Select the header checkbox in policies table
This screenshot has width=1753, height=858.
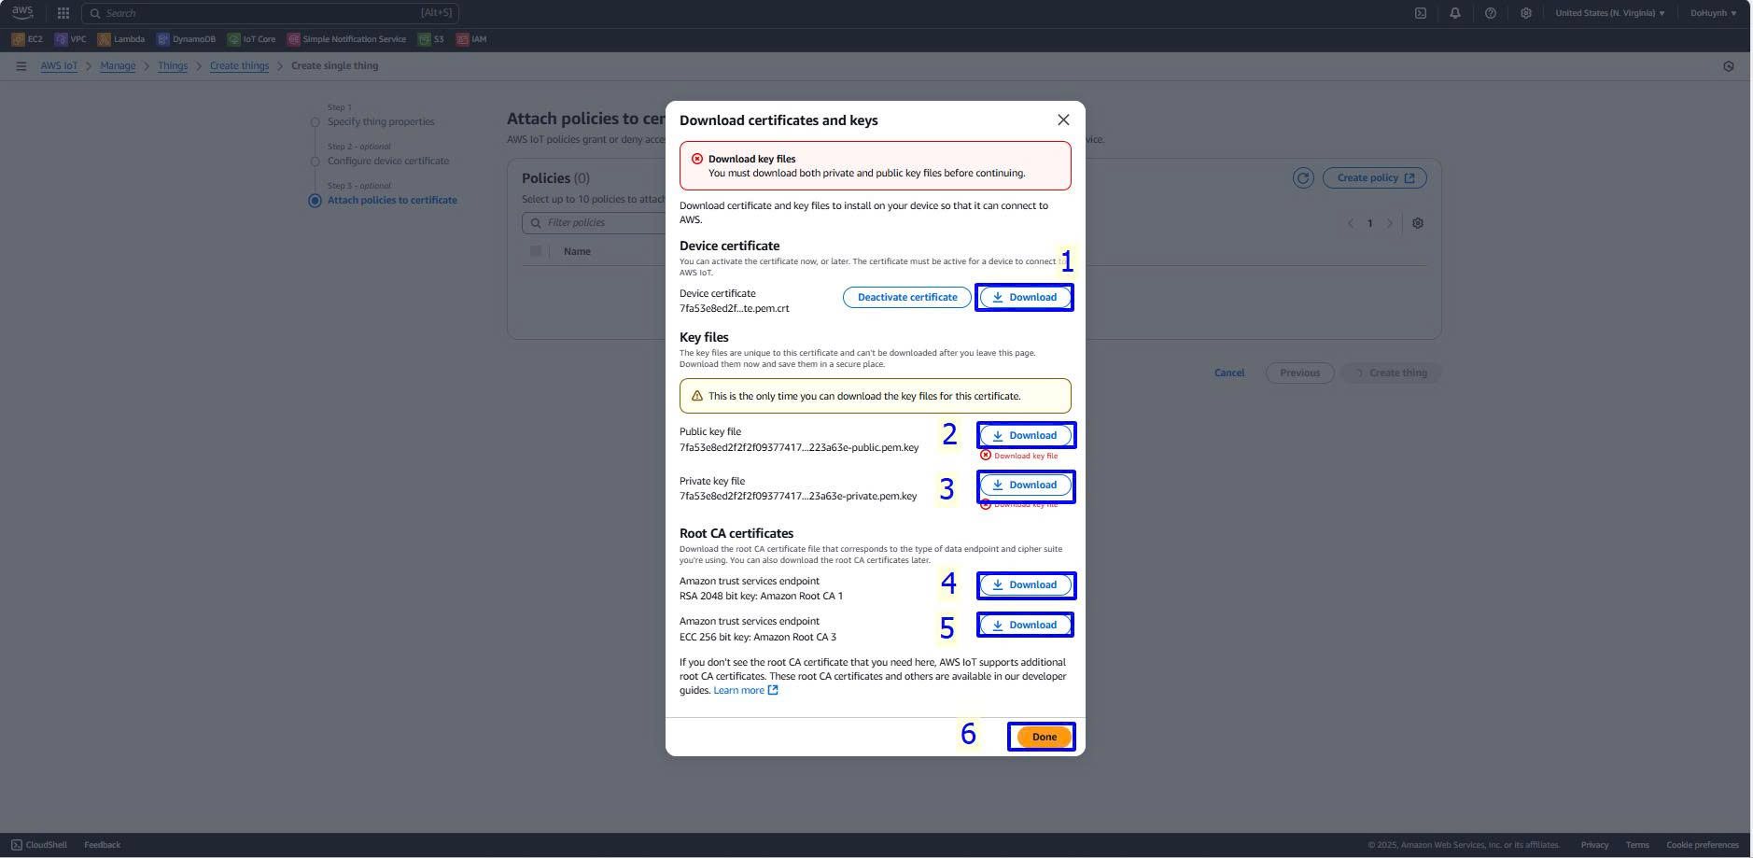[536, 251]
